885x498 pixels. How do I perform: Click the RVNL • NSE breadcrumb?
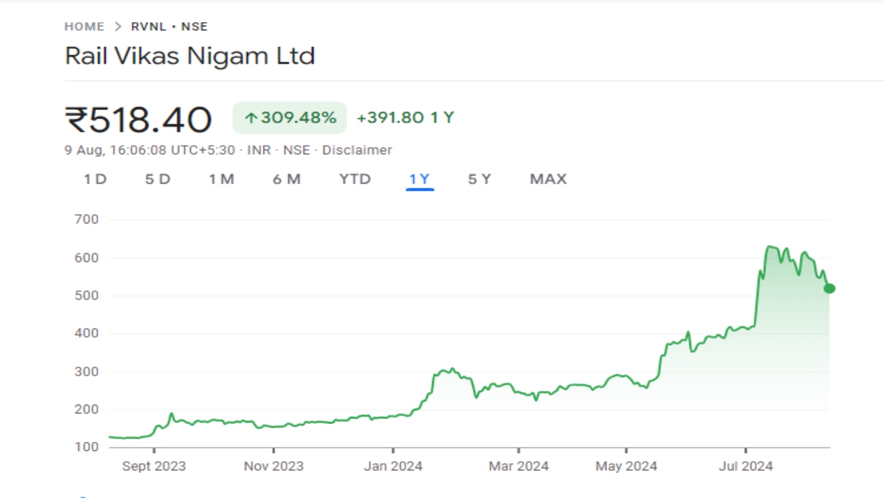coord(169,26)
